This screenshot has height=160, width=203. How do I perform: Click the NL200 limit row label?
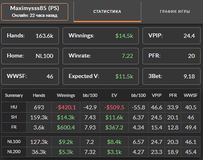coord(14,152)
